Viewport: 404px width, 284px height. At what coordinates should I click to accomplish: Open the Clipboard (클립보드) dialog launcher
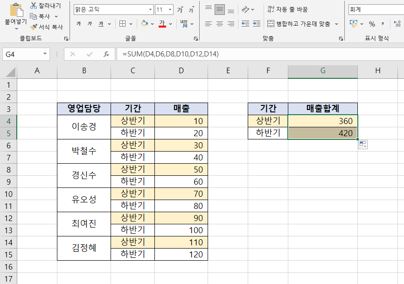pos(66,39)
